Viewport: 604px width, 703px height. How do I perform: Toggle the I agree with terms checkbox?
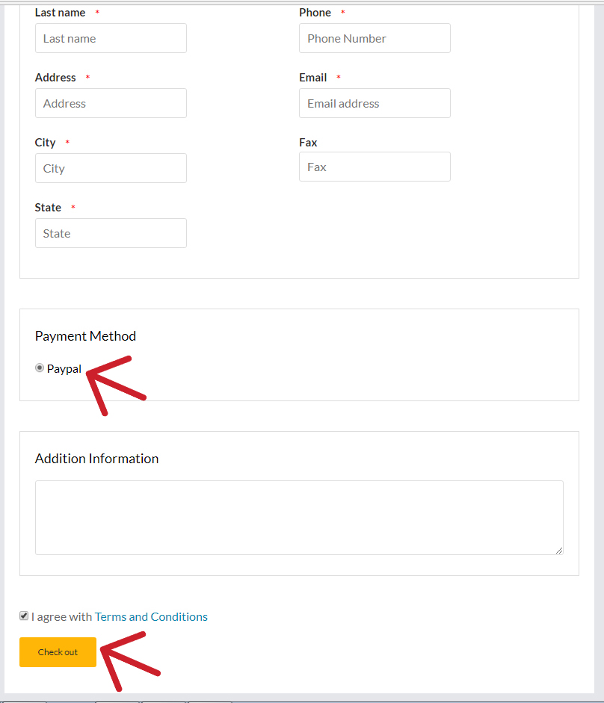[x=24, y=616]
